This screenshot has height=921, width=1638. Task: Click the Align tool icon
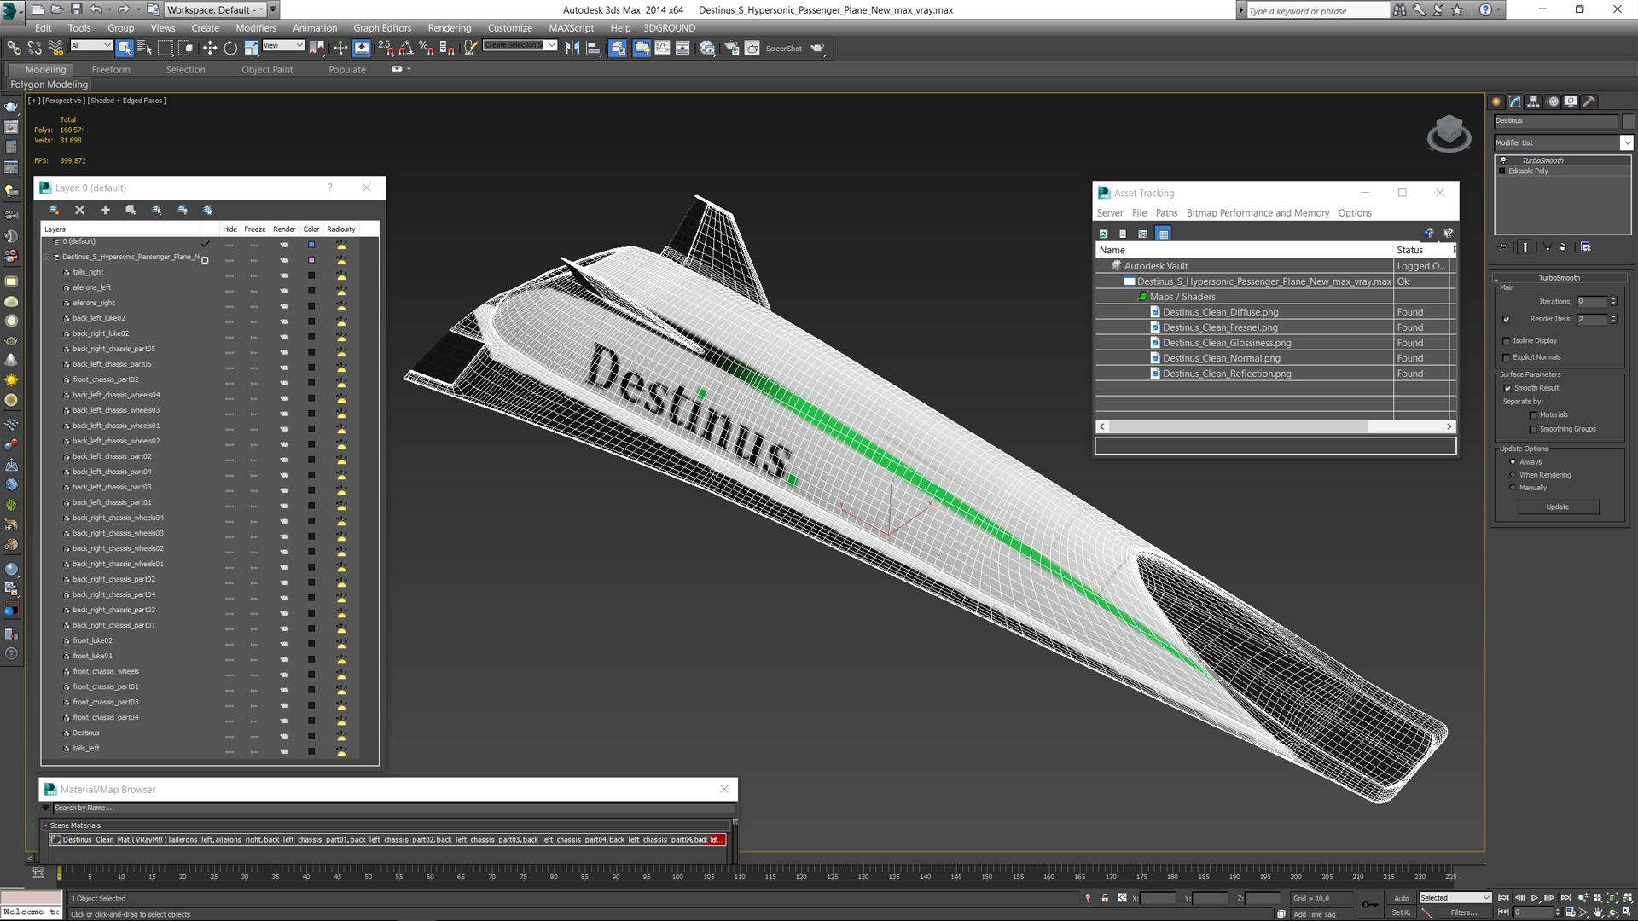point(593,48)
